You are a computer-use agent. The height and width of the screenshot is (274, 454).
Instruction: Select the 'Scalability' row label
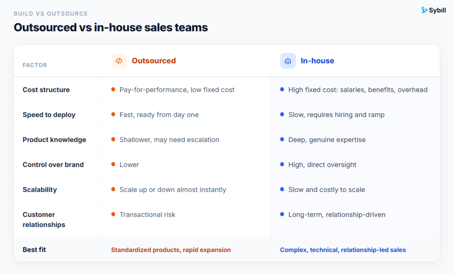40,190
